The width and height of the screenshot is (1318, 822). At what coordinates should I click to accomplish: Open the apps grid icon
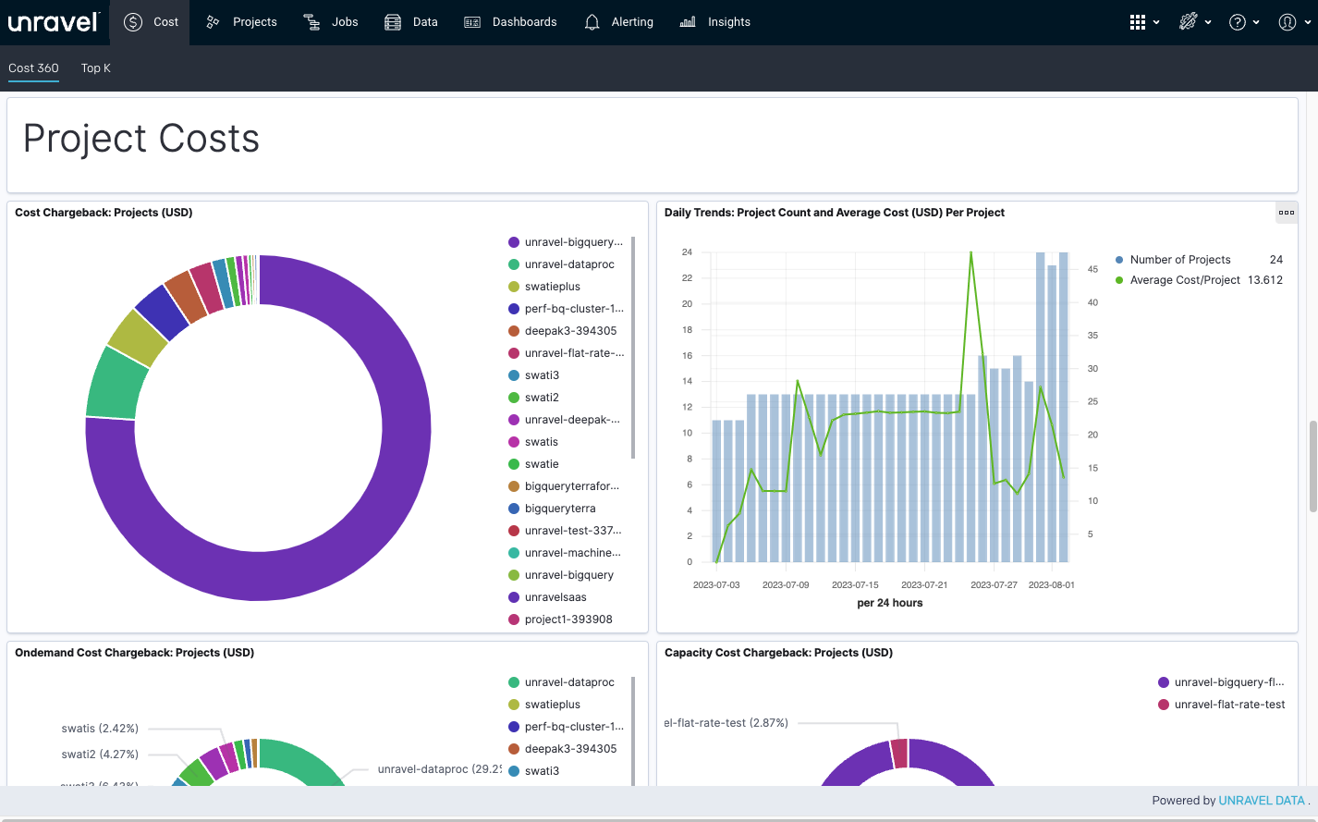pyautogui.click(x=1138, y=22)
